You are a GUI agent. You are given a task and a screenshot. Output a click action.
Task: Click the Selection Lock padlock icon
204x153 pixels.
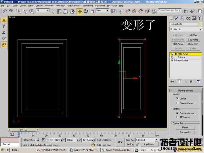(x=38, y=140)
